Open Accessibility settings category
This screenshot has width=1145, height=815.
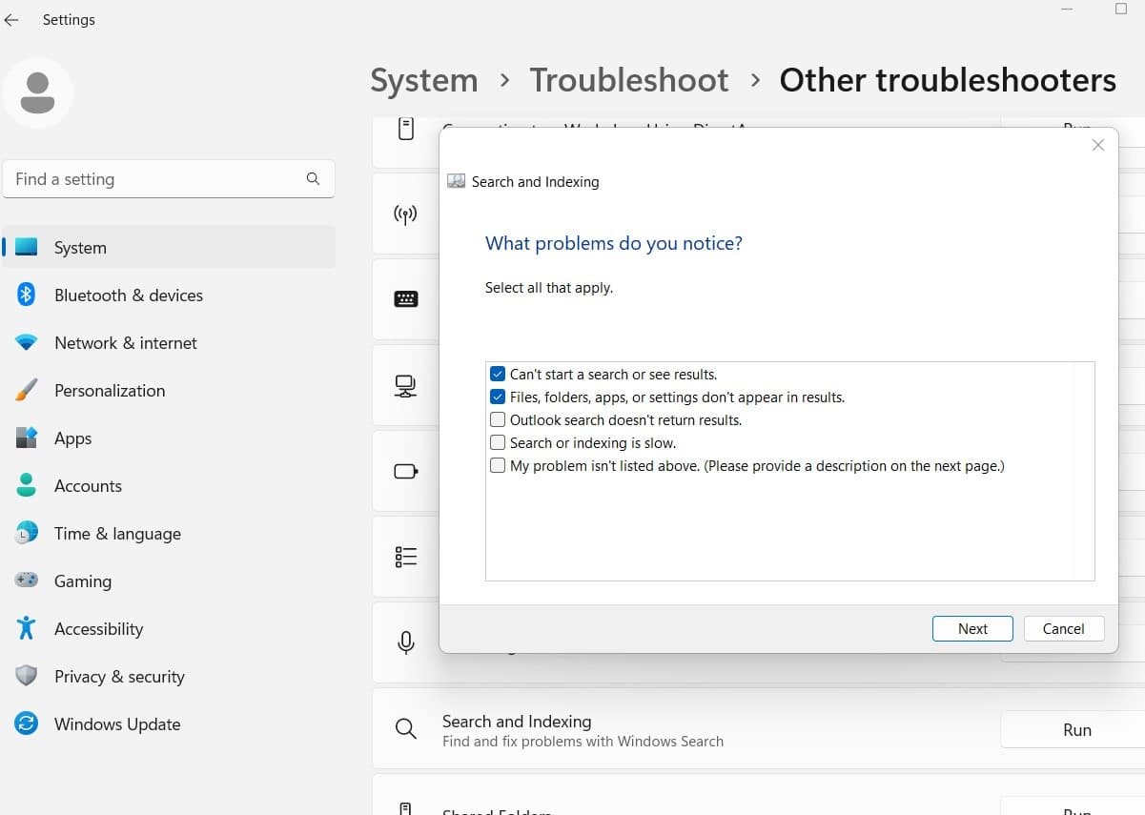click(x=170, y=628)
